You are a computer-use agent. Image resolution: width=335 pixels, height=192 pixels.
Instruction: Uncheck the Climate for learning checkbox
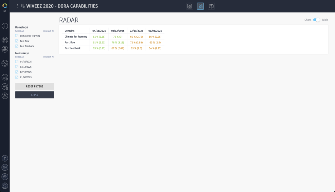[x=17, y=36]
